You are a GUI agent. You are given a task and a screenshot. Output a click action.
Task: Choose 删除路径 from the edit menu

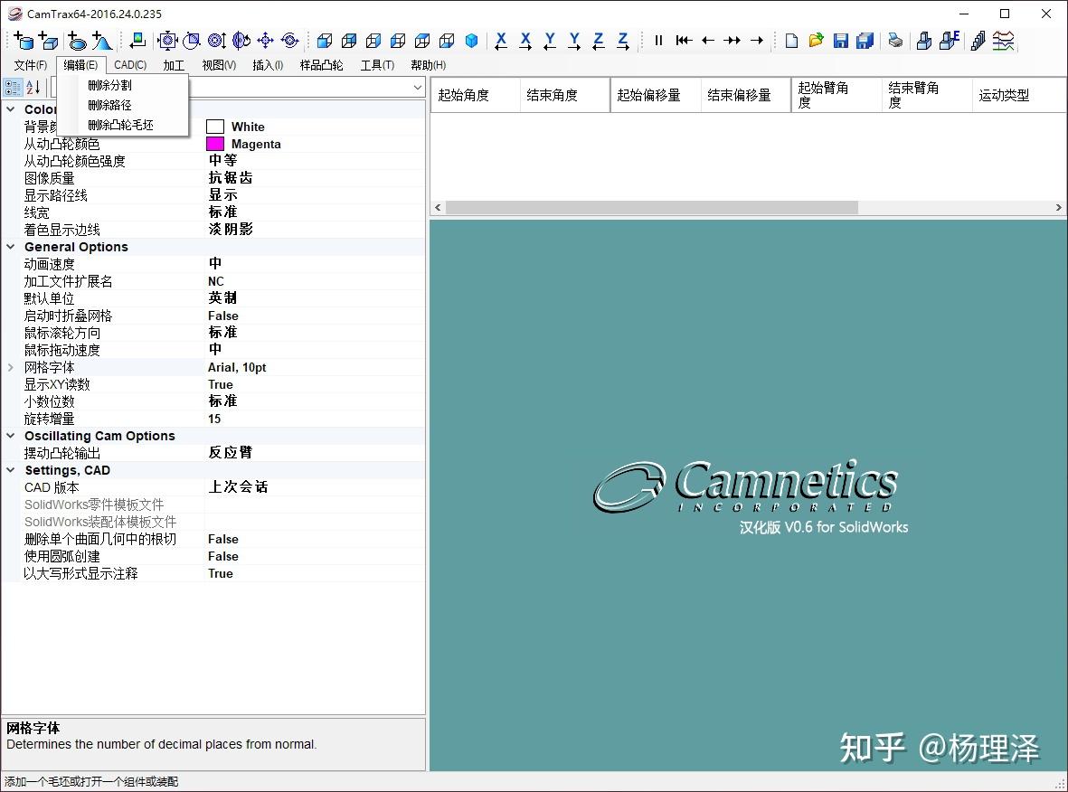point(123,105)
